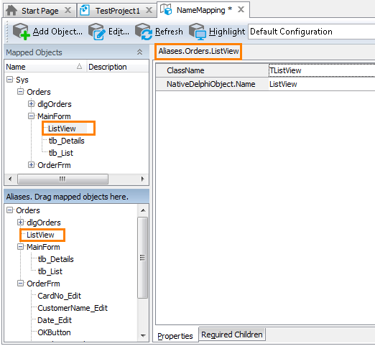Select the Sys item in Mapped Objects
The image size is (375, 346).
pyautogui.click(x=22, y=80)
